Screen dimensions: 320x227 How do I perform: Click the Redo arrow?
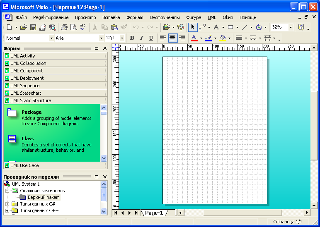tap(150, 27)
